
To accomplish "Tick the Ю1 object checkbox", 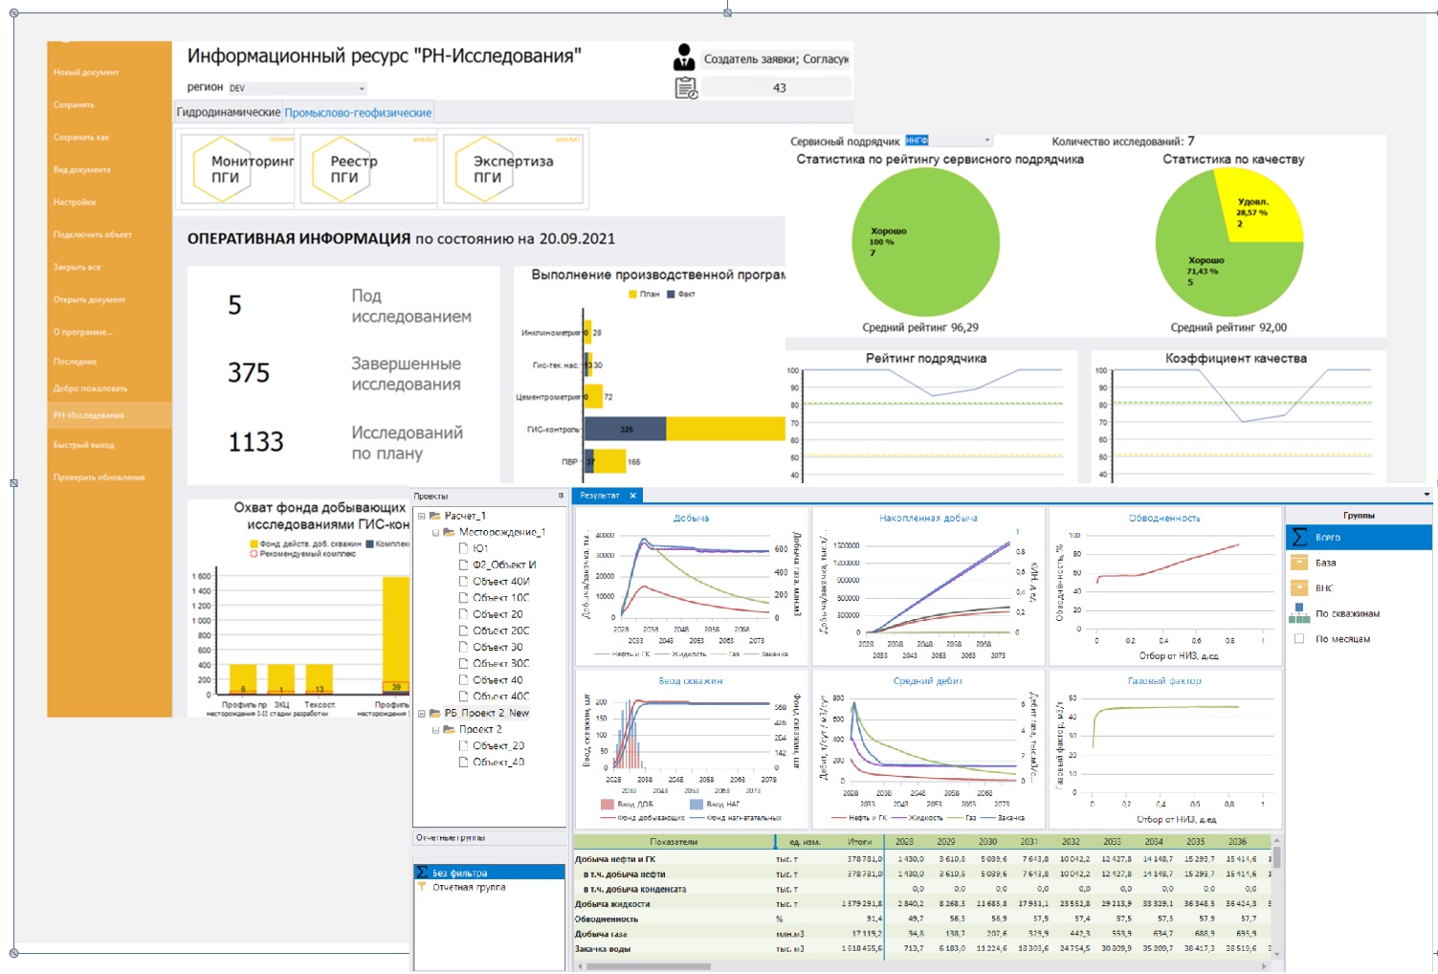I will point(463,548).
